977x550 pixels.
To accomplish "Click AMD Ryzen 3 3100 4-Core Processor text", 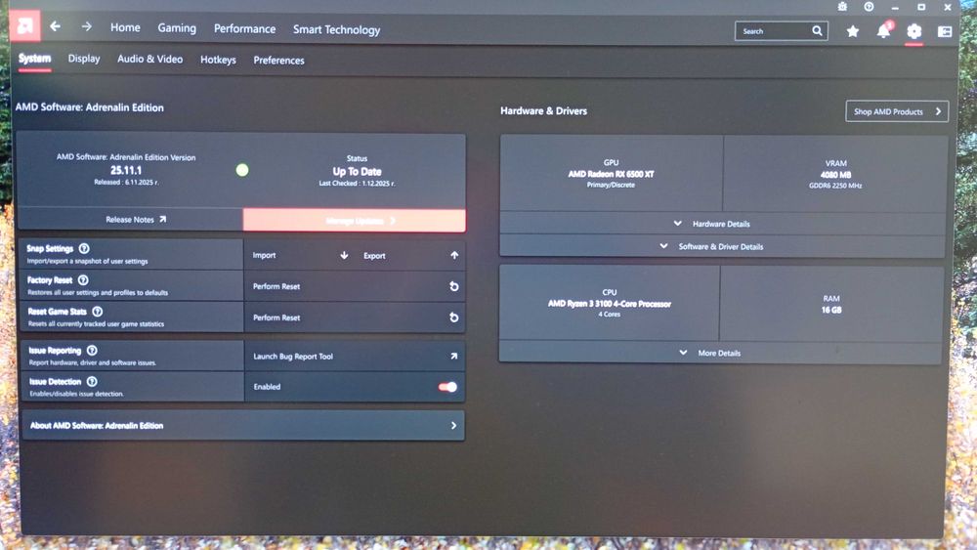I will point(610,304).
